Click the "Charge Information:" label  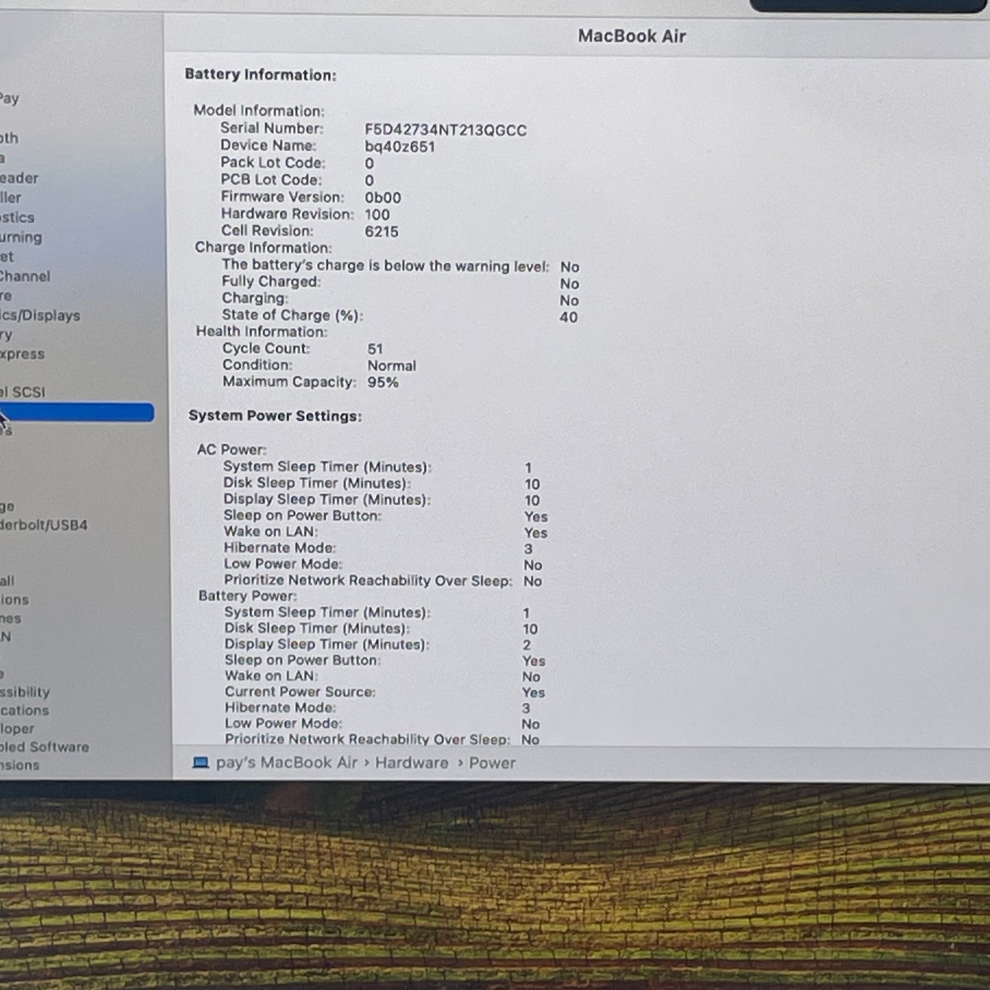pyautogui.click(x=263, y=247)
